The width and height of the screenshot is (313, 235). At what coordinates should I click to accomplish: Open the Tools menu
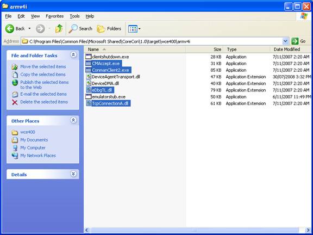[75, 16]
